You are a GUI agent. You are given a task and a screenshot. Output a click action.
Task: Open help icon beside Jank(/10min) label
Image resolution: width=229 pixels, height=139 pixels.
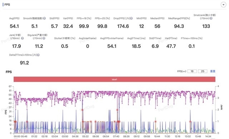23,38
